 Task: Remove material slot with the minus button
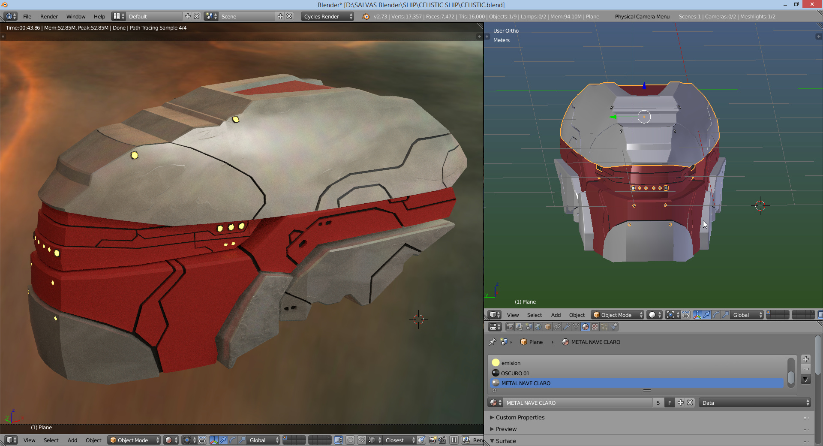(806, 369)
